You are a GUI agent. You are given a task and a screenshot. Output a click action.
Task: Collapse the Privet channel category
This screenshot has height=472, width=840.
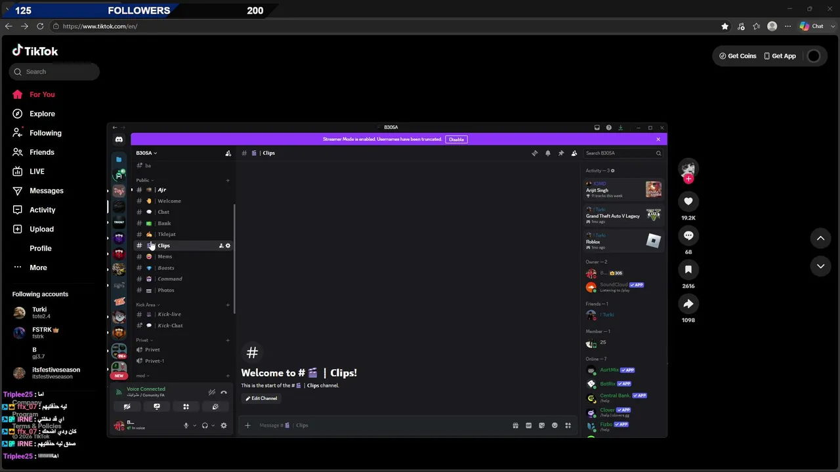tap(144, 340)
